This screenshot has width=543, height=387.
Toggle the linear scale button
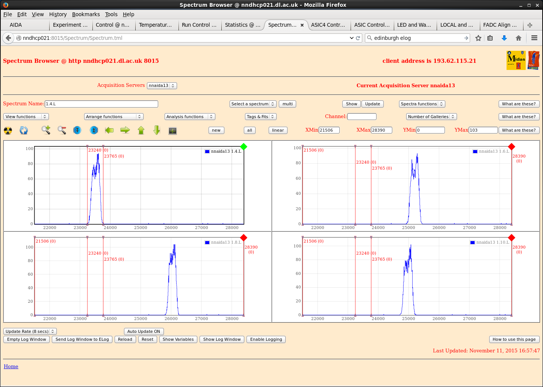click(278, 130)
